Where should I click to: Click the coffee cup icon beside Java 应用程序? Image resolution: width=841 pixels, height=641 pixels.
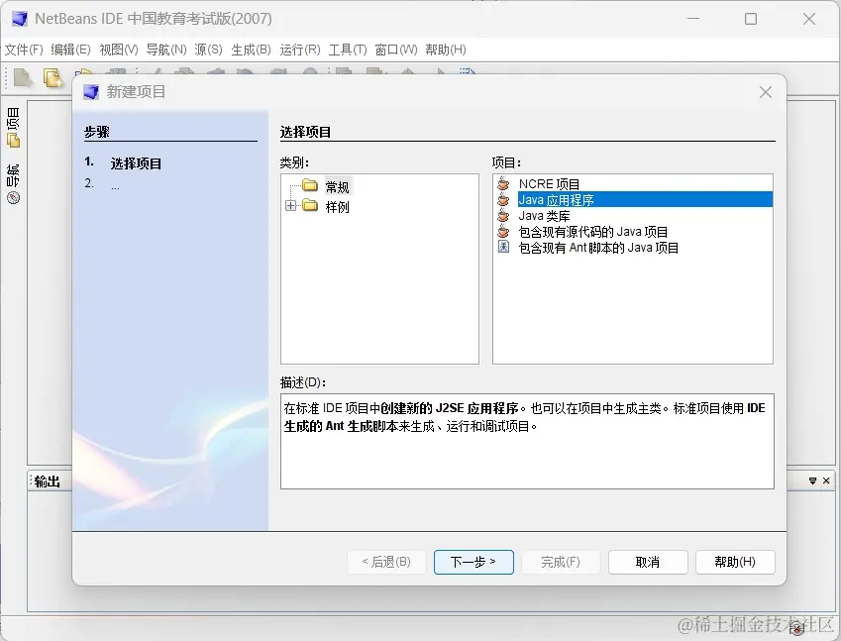[x=501, y=199]
